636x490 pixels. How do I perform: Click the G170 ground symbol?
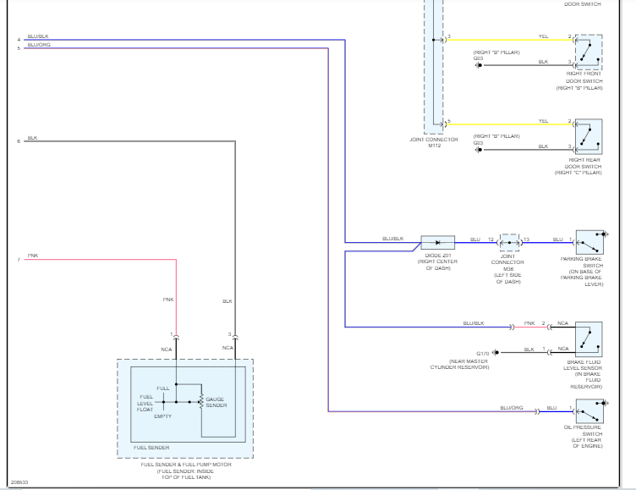coord(496,352)
